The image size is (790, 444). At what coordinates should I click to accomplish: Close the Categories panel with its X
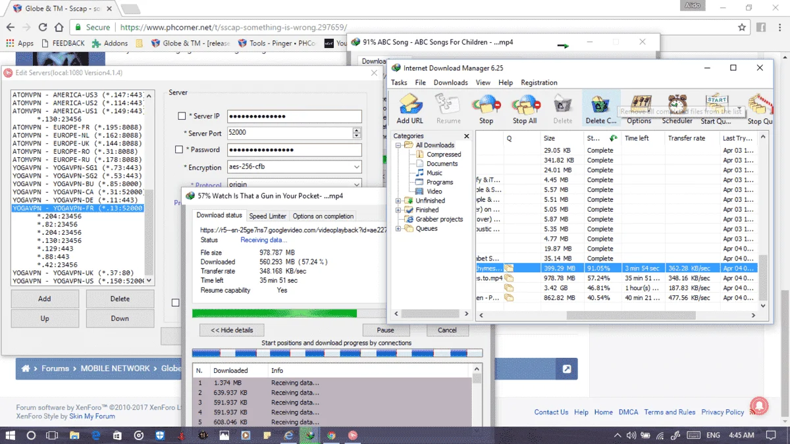click(x=466, y=136)
